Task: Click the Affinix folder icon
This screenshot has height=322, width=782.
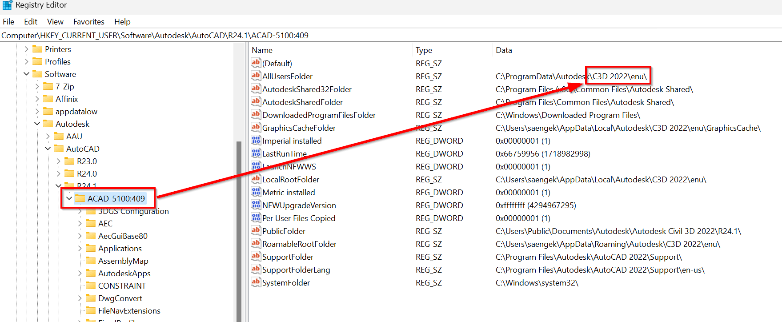Action: pyautogui.click(x=48, y=99)
